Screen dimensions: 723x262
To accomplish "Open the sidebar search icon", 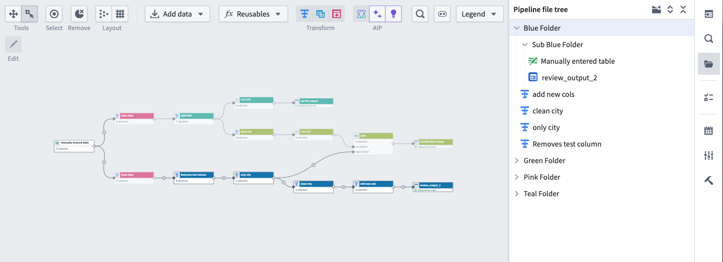I will 708,39.
